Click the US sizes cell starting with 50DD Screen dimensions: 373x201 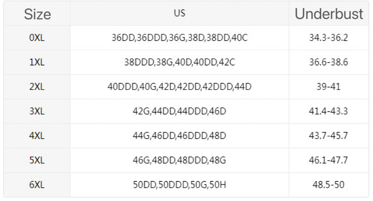(x=180, y=185)
